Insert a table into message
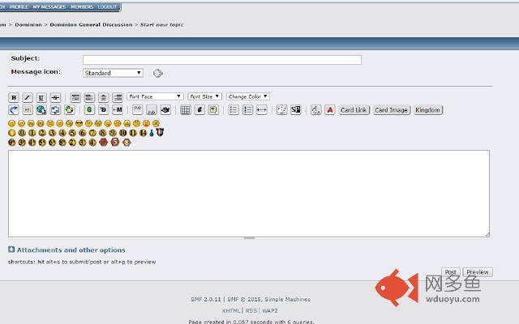The image size is (519, 324). [186, 110]
